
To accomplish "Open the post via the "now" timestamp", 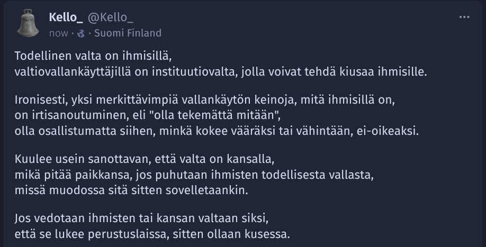I will coord(59,33).
